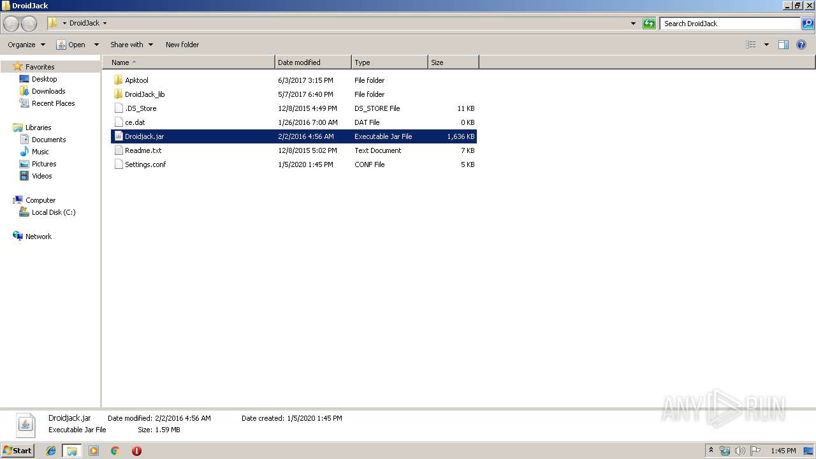Open Windows Media Player from taskbar
The height and width of the screenshot is (459, 816).
pos(94,451)
